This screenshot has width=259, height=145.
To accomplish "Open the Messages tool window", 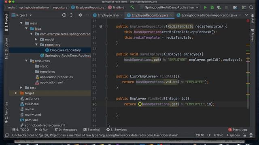I will pyautogui.click(x=66, y=130).
